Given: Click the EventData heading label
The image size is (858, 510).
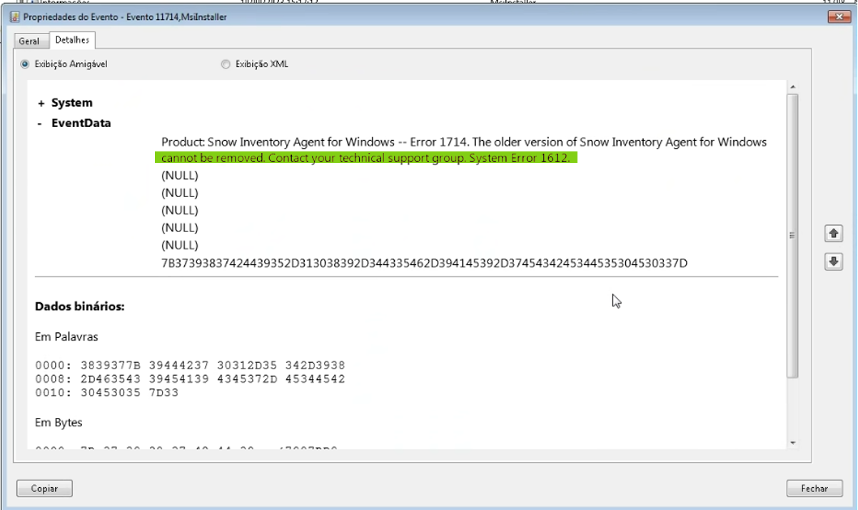Looking at the screenshot, I should tap(81, 123).
